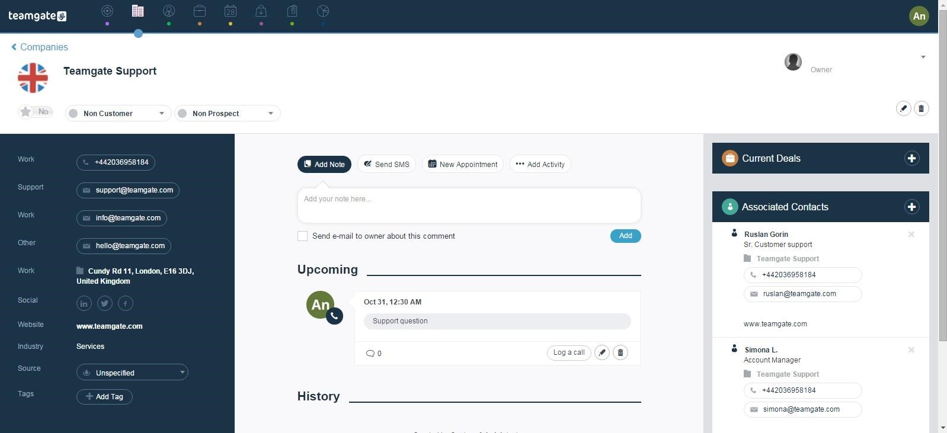Click the Teamgate Support company title
This screenshot has height=433, width=947.
coord(110,71)
